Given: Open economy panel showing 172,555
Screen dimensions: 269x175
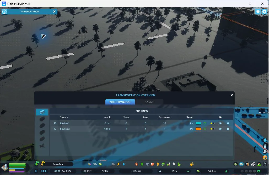Looking at the screenshot, I should pos(212,171).
